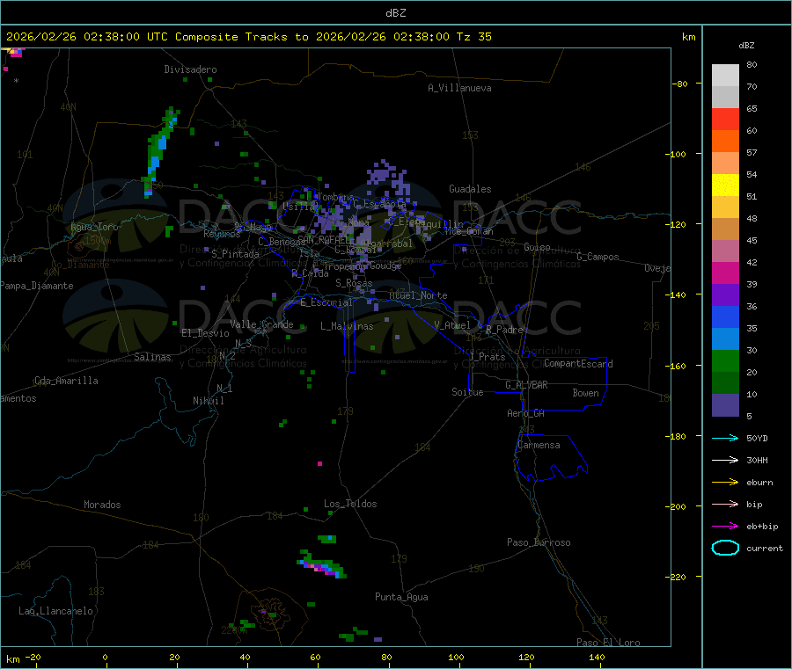Screen dimensions: 792x669
Task: Click the 100 km horizontal axis tick
Action: point(456,657)
